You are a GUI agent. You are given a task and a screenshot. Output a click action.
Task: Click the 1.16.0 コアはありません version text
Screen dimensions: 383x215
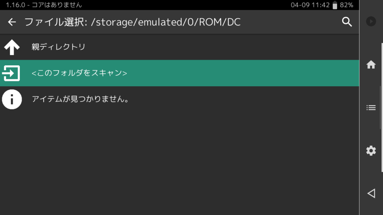click(x=44, y=5)
